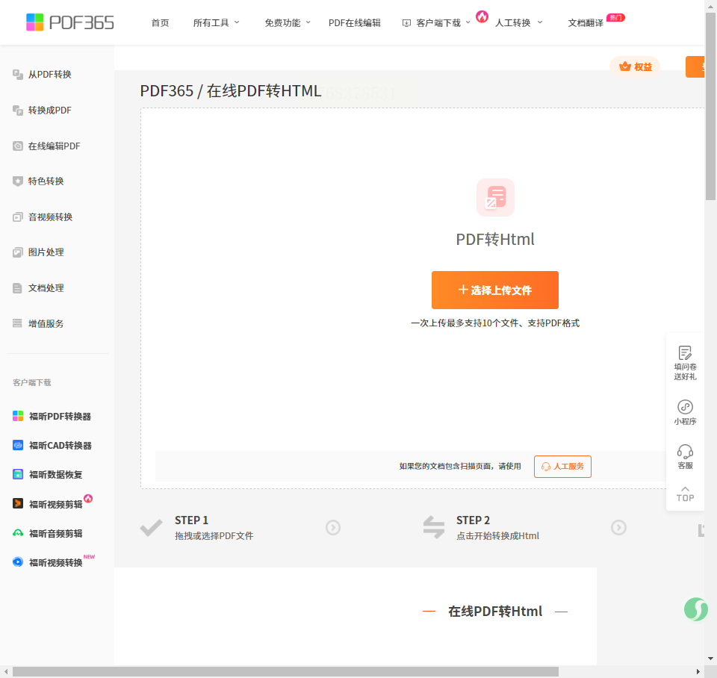Click the 福昕视频剪辑 icon
717x678 pixels.
(x=18, y=504)
